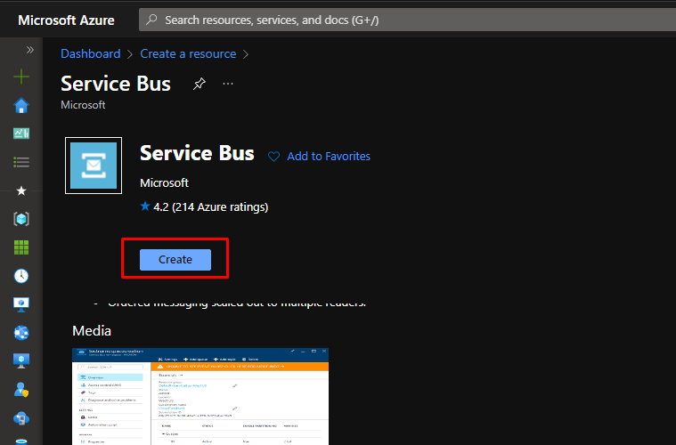Pin the Service Bus page
Viewport: 676px width, 445px height.
click(200, 84)
